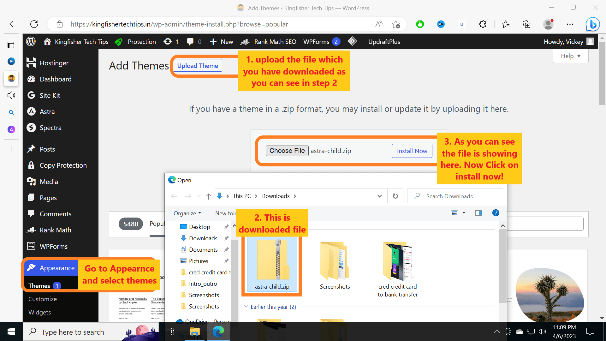Open Customize under Appearance
Viewport: 606px width, 341px height.
point(43,299)
